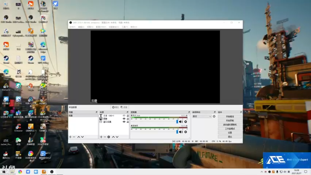The image size is (311, 175).
Task: Open transition properties gear beside the dropdown
Action: [214, 116]
